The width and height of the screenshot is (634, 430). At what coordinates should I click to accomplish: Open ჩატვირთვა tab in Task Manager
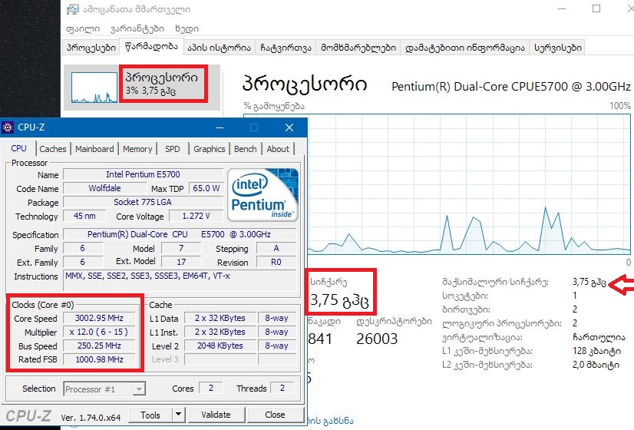286,48
